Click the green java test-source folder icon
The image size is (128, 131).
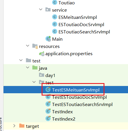tap(35, 68)
